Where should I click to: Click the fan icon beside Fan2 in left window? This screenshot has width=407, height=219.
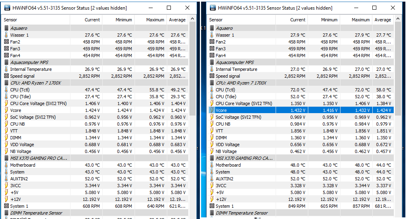[x=6, y=42]
